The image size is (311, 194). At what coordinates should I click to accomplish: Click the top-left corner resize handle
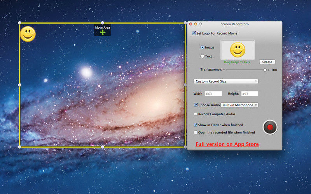click(x=20, y=23)
